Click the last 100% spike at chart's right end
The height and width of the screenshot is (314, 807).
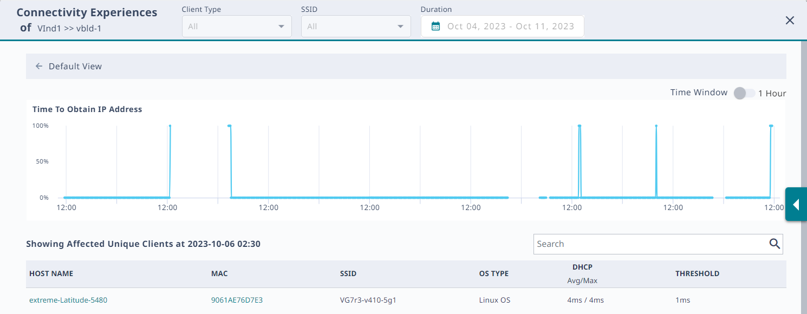pos(771,126)
